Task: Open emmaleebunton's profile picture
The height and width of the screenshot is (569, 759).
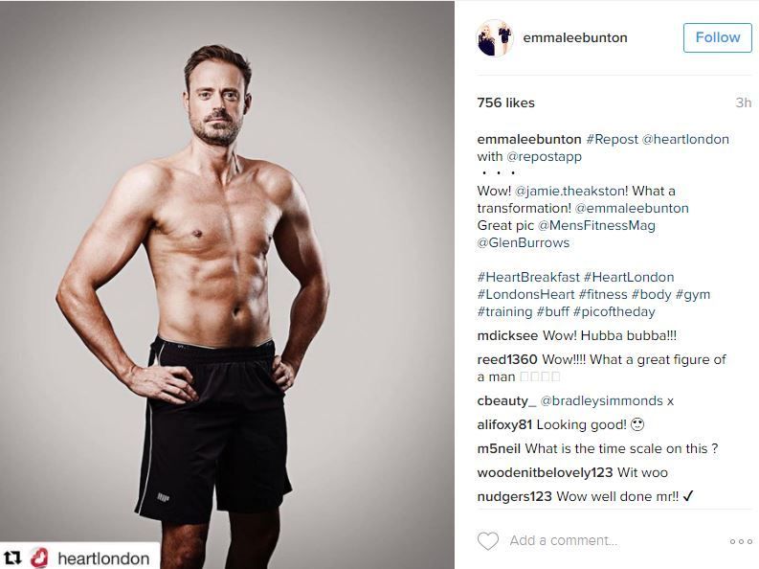Action: coord(495,37)
